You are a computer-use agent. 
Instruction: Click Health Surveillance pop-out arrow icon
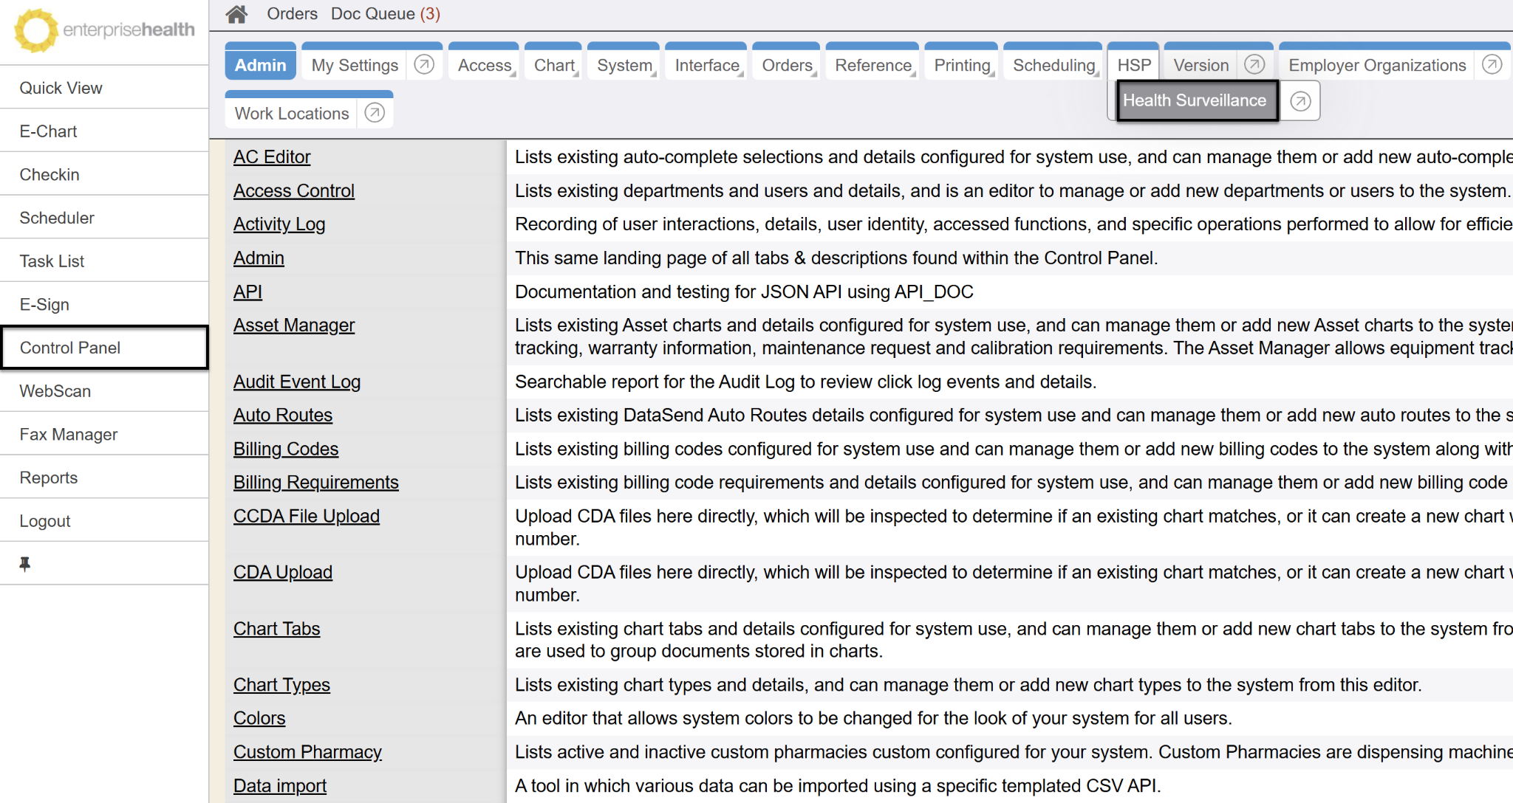coord(1300,101)
